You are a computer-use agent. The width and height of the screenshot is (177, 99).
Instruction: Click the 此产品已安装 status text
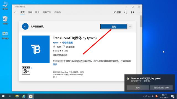click(x=37, y=27)
